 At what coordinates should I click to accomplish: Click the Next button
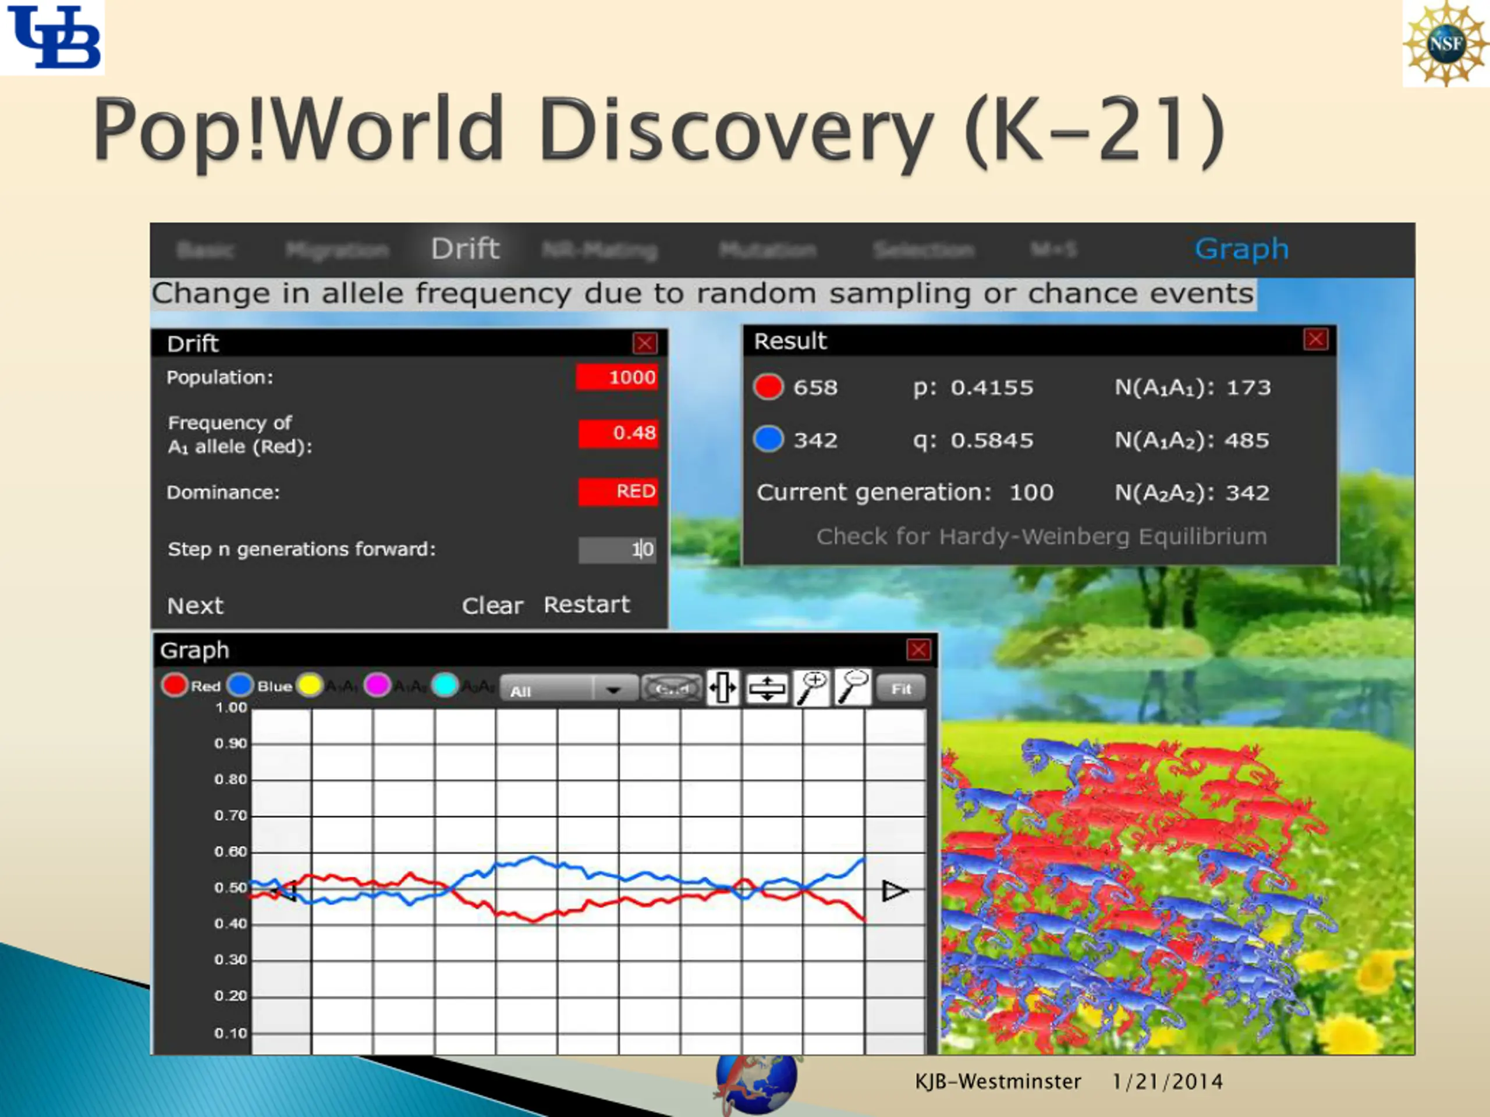pos(196,605)
